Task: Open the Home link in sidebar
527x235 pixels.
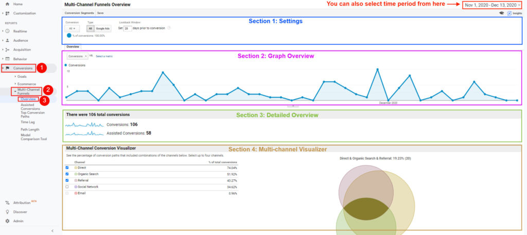Action: click(x=18, y=4)
